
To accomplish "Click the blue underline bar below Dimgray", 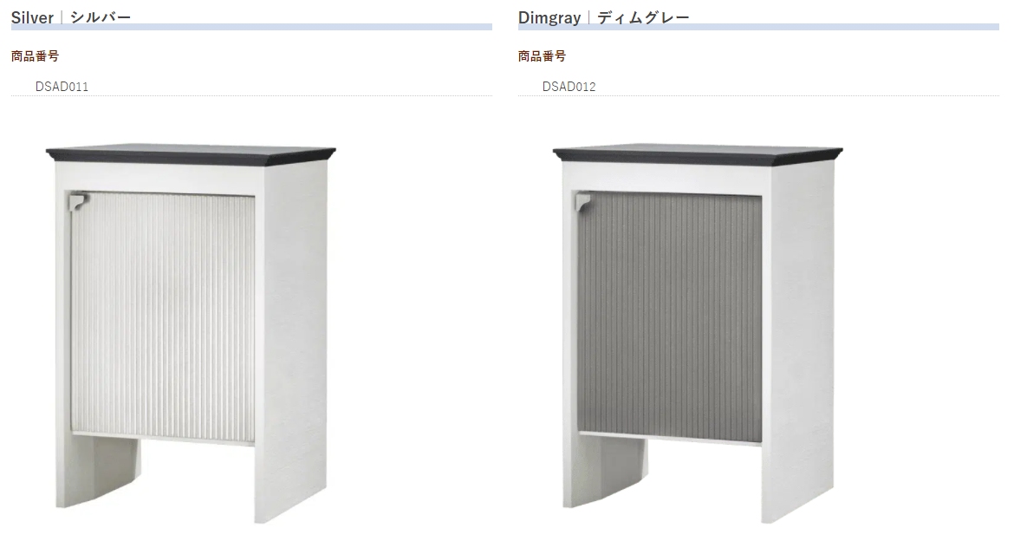I will (x=758, y=27).
